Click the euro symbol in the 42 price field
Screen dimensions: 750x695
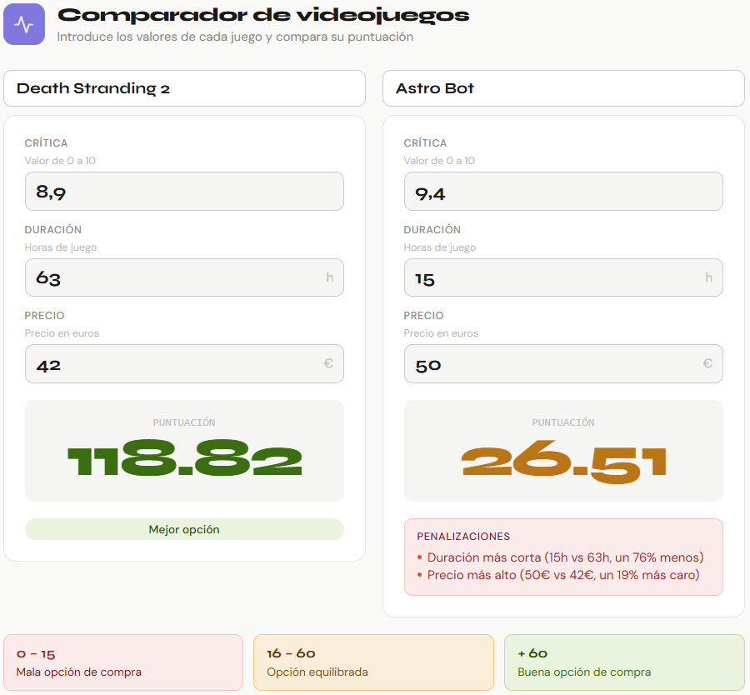coord(328,363)
